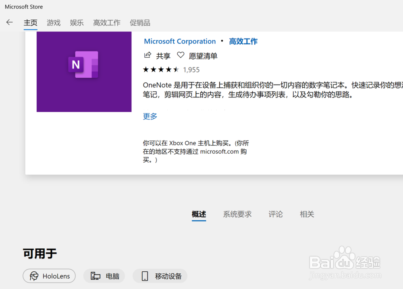This screenshot has width=403, height=289.
Task: Select the 概述 section tab
Action: 199,214
